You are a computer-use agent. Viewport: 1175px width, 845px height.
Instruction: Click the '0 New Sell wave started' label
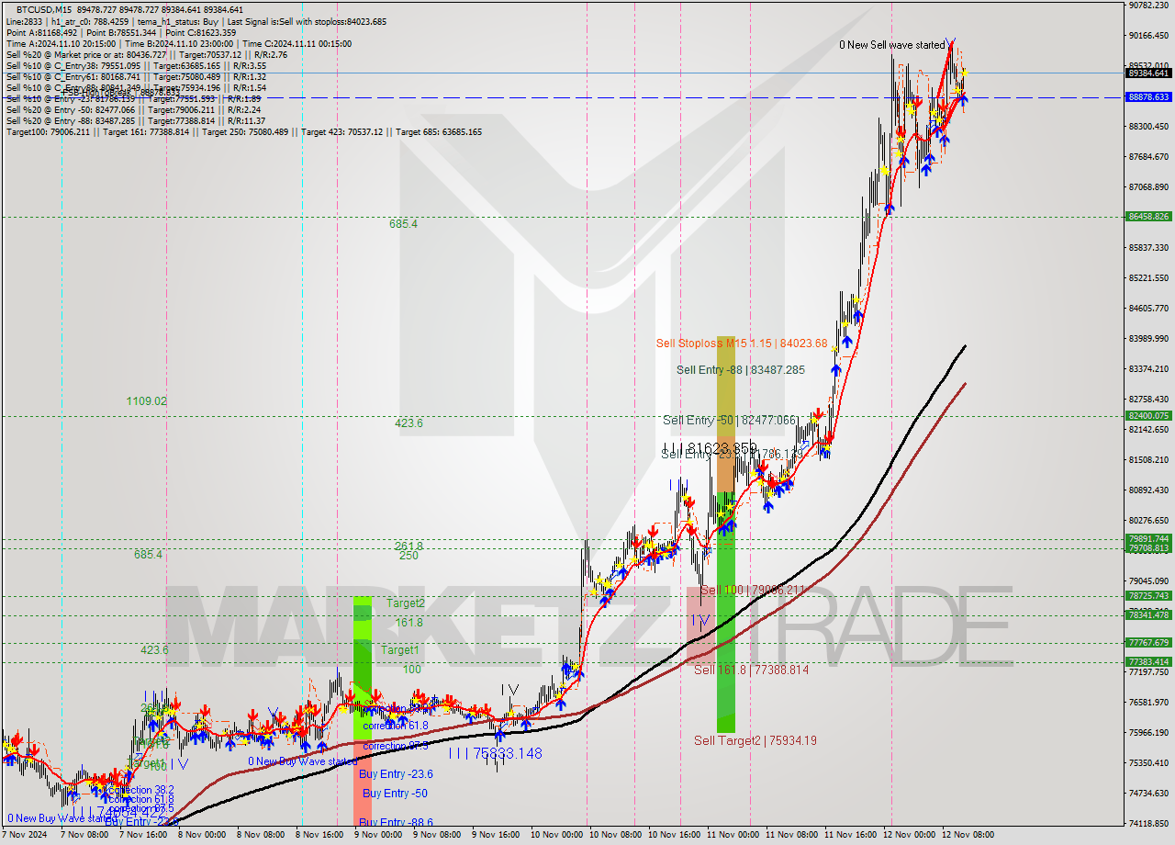tap(892, 45)
